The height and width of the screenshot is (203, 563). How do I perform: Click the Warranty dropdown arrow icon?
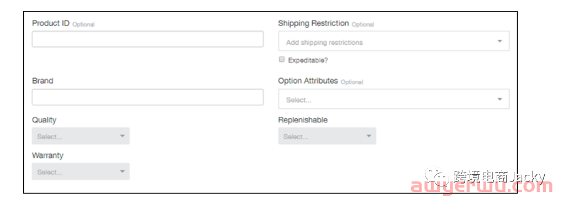pos(122,171)
